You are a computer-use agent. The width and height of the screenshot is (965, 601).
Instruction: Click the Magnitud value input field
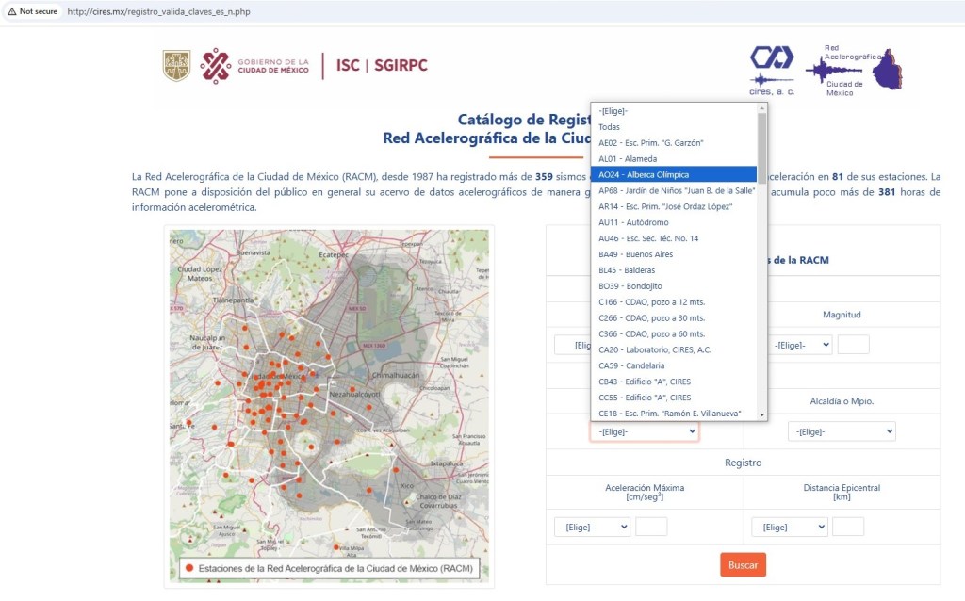[853, 345]
